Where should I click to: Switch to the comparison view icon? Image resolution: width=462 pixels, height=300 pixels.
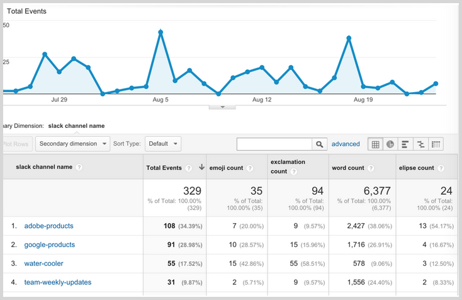pyautogui.click(x=420, y=144)
